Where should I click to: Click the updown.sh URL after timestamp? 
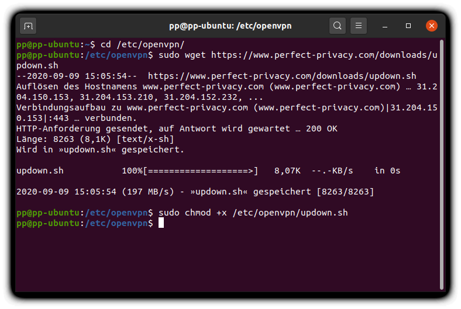pyautogui.click(x=282, y=77)
